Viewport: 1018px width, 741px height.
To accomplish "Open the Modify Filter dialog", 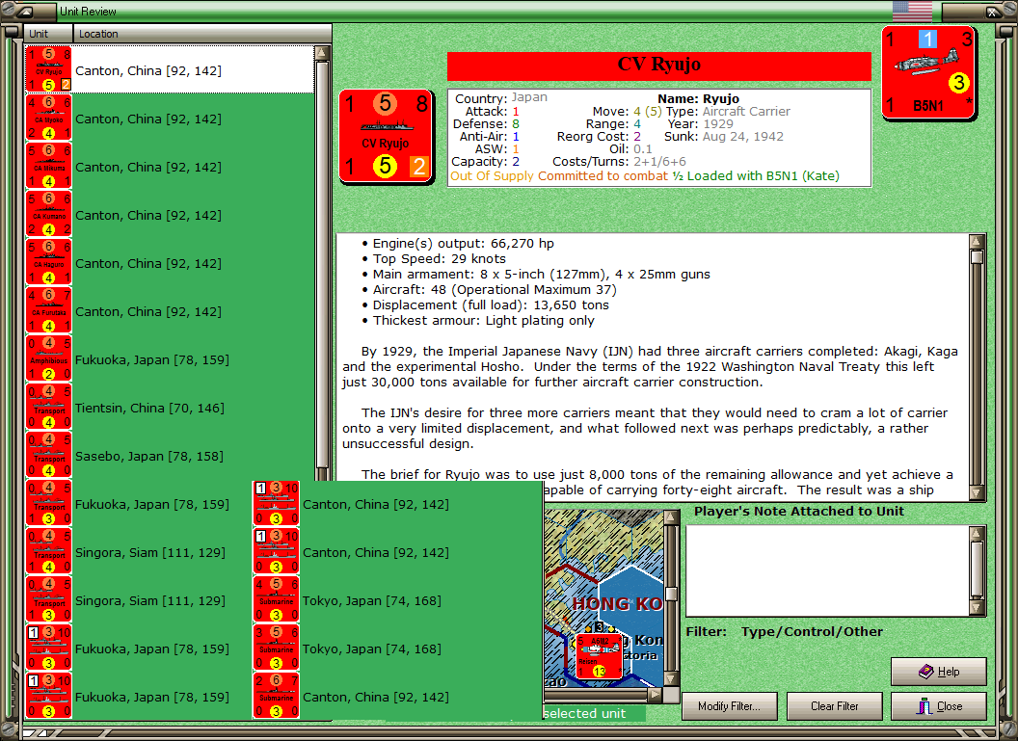I will [x=729, y=706].
